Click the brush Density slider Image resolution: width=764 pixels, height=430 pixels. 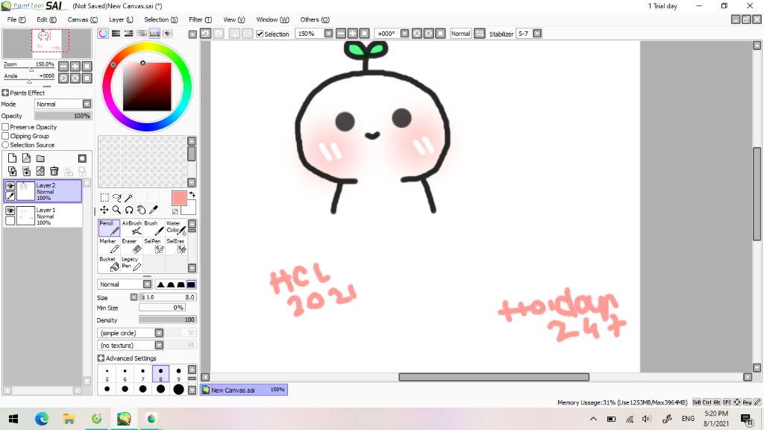(x=168, y=320)
